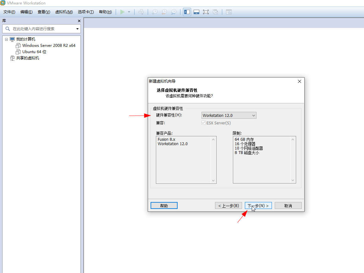Click the 兼容产品 list scroll up arrow
The image size is (364, 273).
(213, 139)
